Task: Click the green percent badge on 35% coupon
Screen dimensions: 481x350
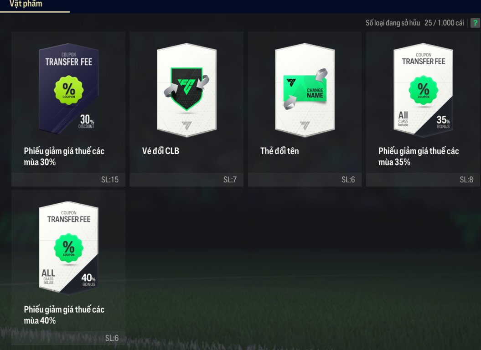Action: [x=424, y=90]
